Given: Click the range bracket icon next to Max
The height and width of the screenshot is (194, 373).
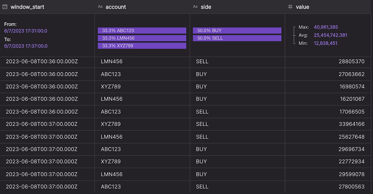Looking at the screenshot, I should coord(294,35).
